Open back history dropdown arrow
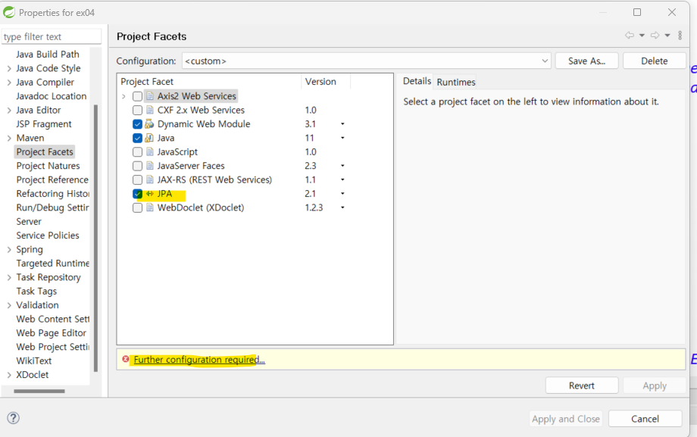 click(642, 35)
